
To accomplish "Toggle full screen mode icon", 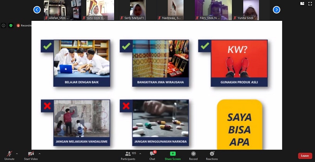I will (310, 3).
